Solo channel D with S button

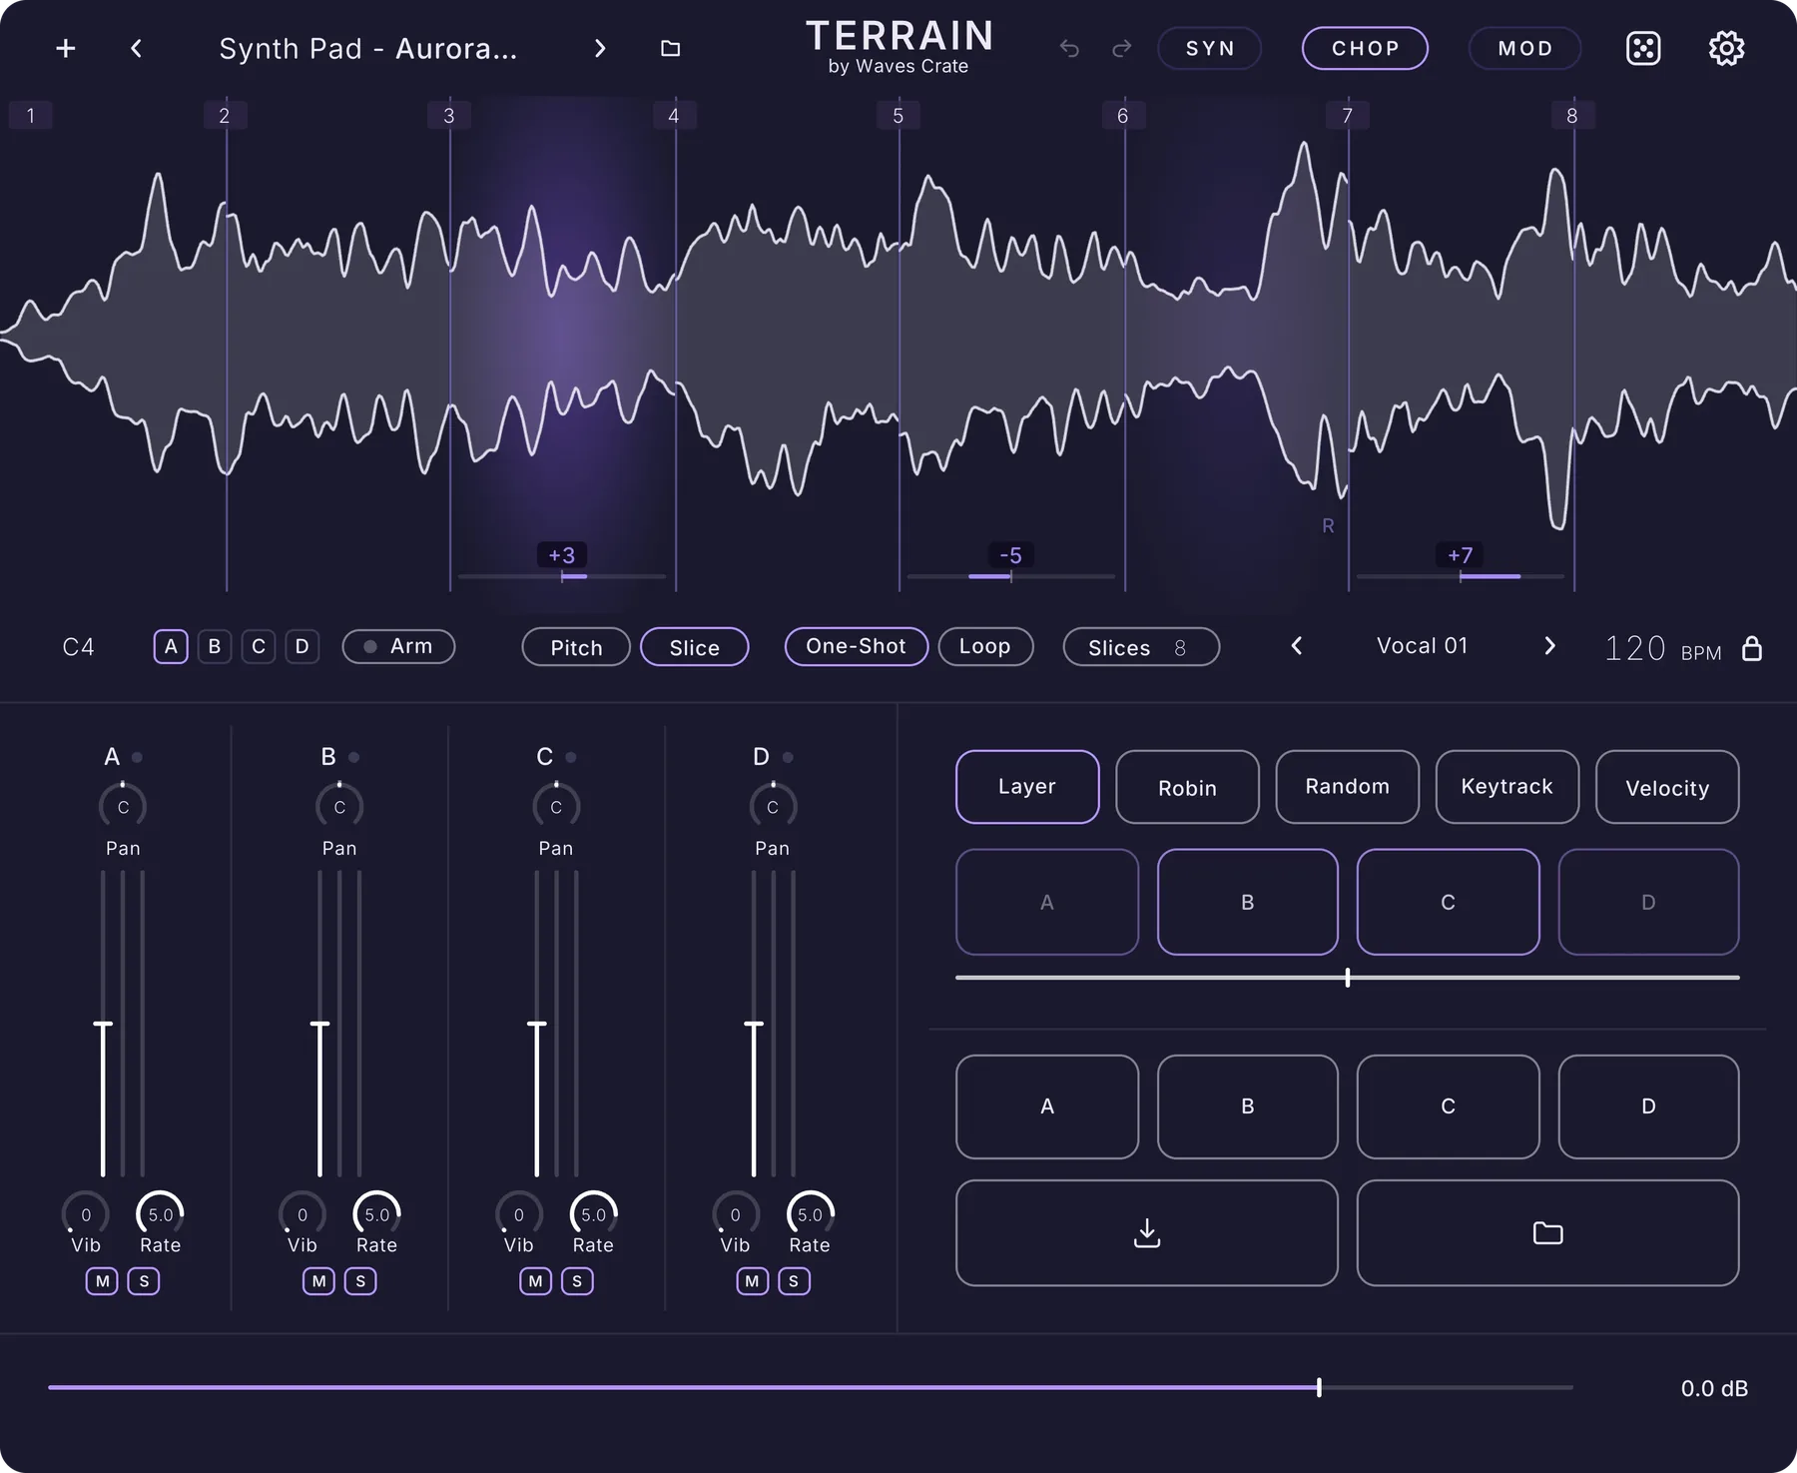coord(794,1281)
